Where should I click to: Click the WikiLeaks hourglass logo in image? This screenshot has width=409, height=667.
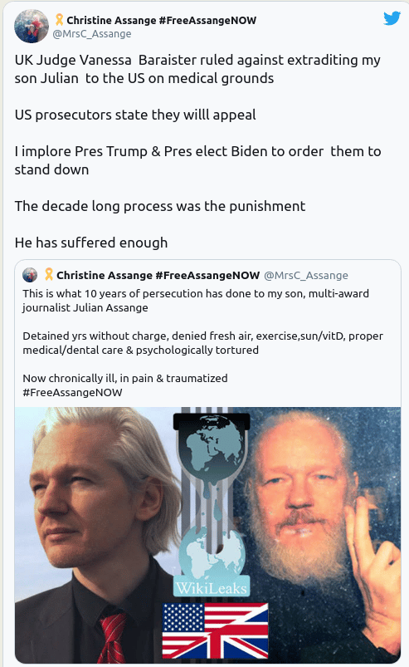(x=212, y=502)
